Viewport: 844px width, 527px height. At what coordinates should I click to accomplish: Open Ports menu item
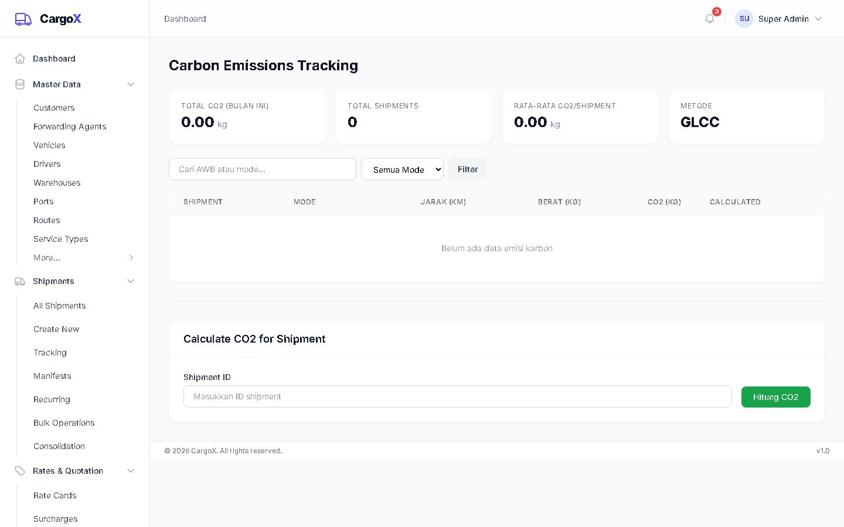[x=43, y=201]
